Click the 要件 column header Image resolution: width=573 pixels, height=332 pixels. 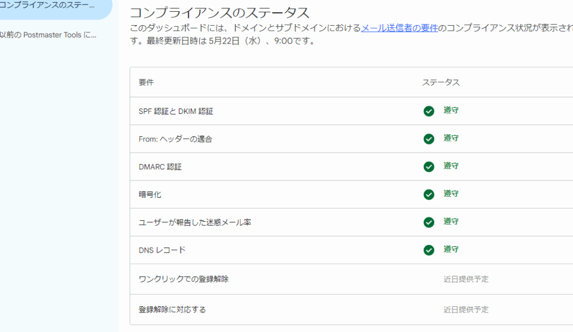tap(146, 82)
